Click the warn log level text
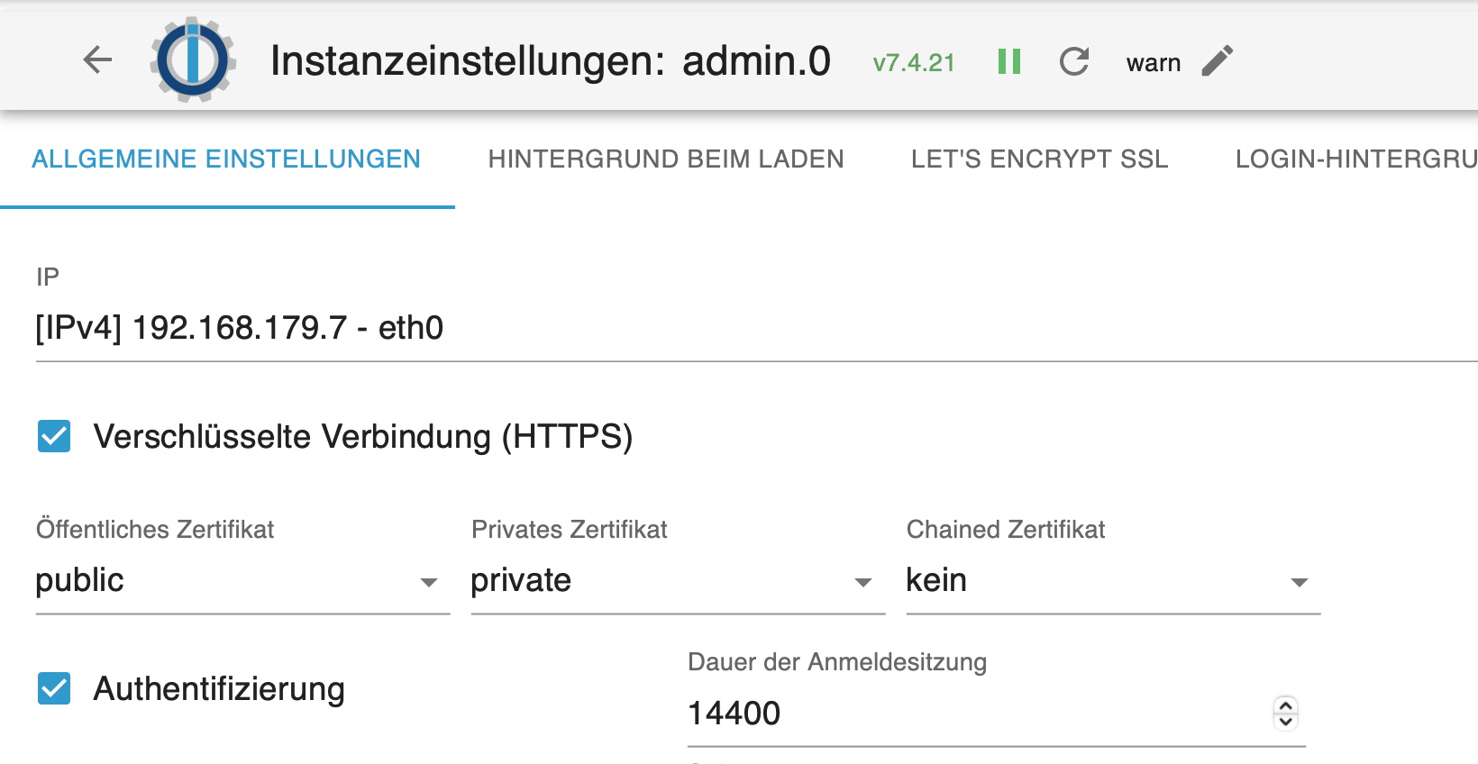Screen dimensions: 1478x764 coord(1153,63)
